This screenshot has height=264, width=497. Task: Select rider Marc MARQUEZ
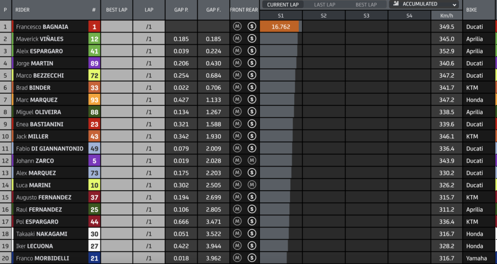pos(37,100)
